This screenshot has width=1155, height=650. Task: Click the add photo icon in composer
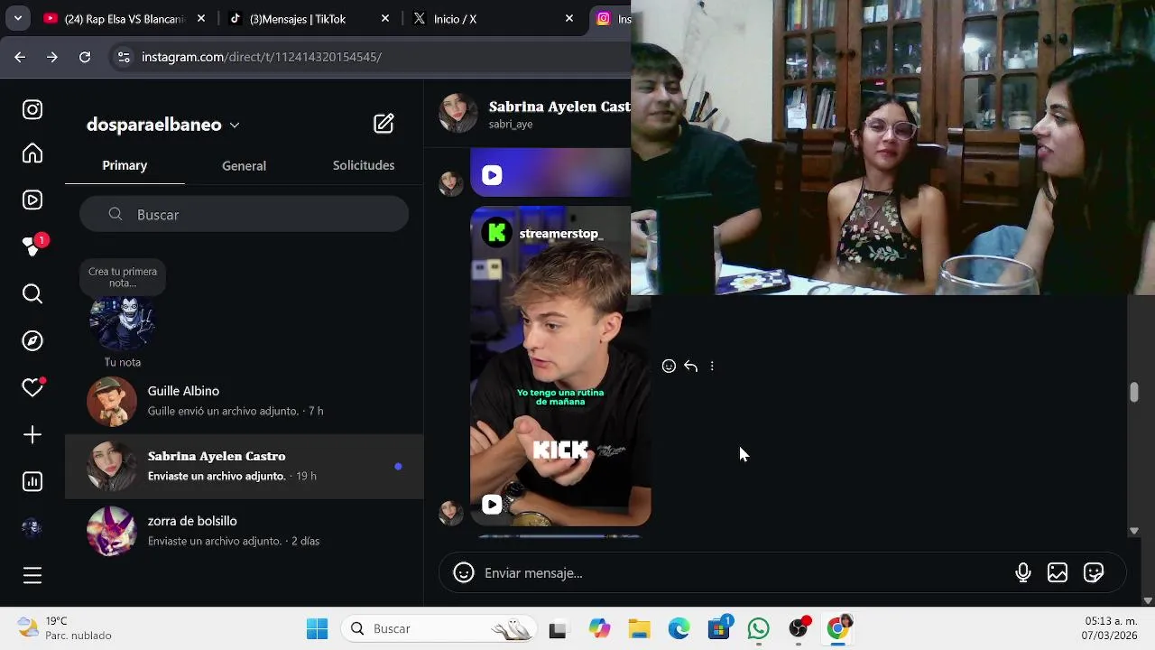[1058, 572]
